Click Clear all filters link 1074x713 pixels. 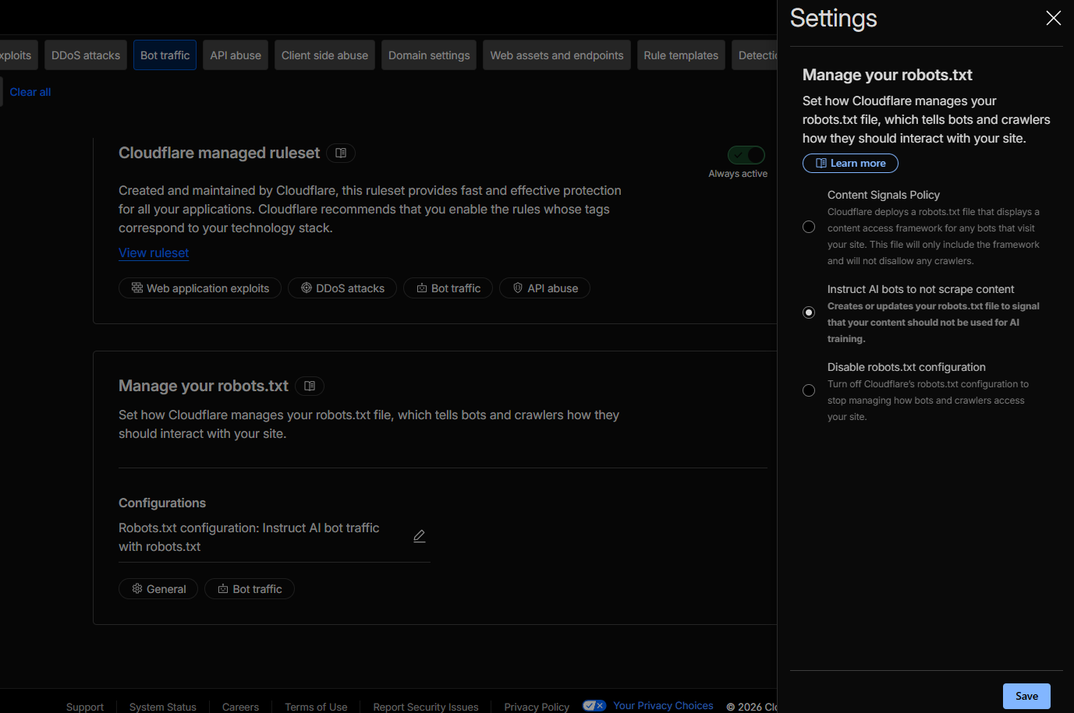coord(30,92)
